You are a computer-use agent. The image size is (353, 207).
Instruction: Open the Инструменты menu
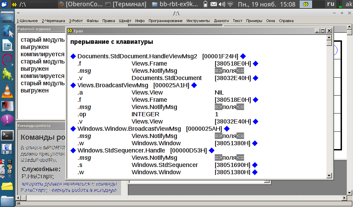(198, 21)
